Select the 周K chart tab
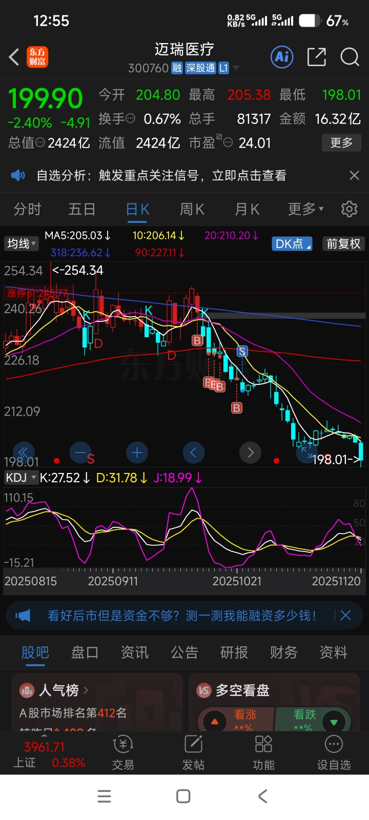This screenshot has width=369, height=820. (192, 209)
